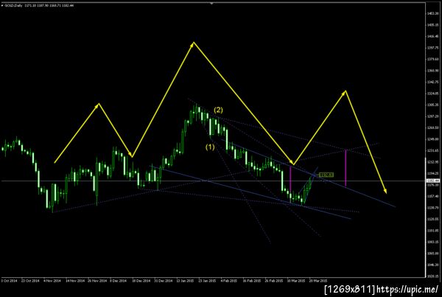The width and height of the screenshot is (442, 297).
Task: Click the 1101.85 price axis label
Action: pyautogui.click(x=432, y=231)
